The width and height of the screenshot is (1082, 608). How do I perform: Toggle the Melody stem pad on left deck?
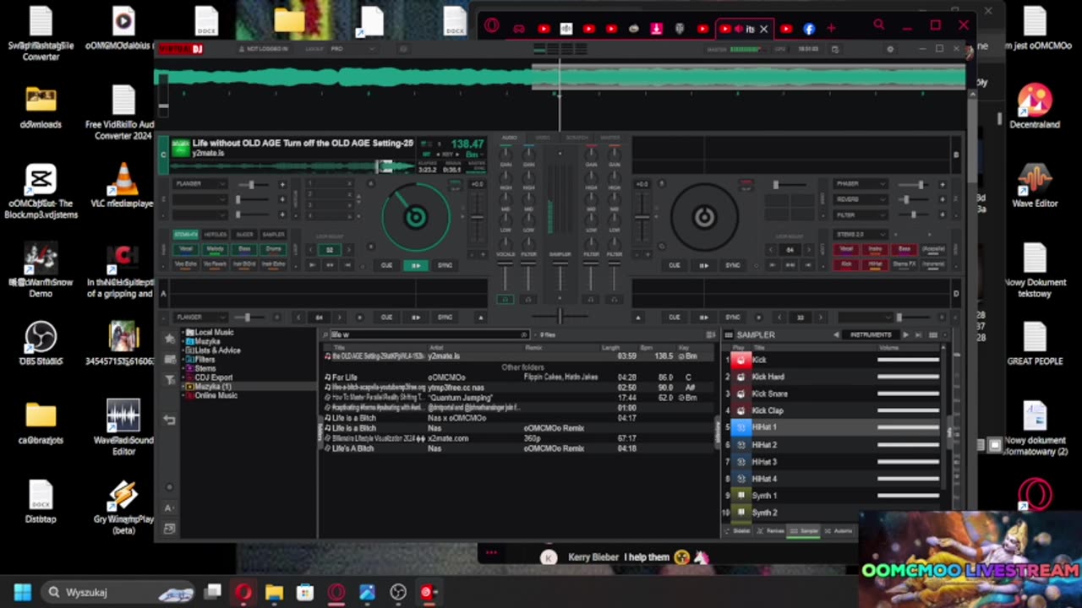pos(215,249)
